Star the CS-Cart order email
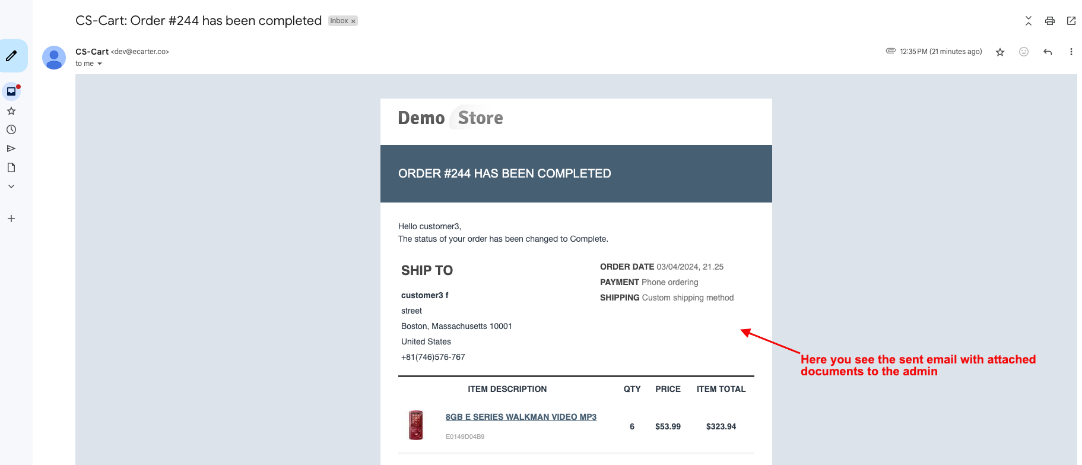 pyautogui.click(x=1000, y=52)
